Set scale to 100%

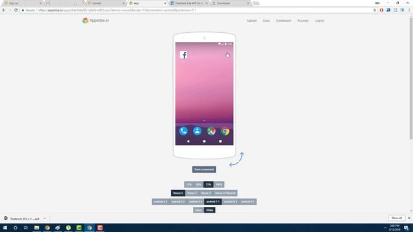[219, 184]
